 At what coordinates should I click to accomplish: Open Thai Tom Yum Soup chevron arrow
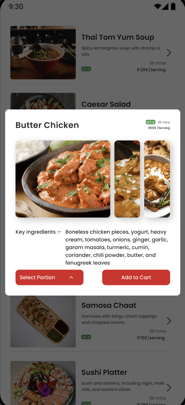(x=169, y=53)
